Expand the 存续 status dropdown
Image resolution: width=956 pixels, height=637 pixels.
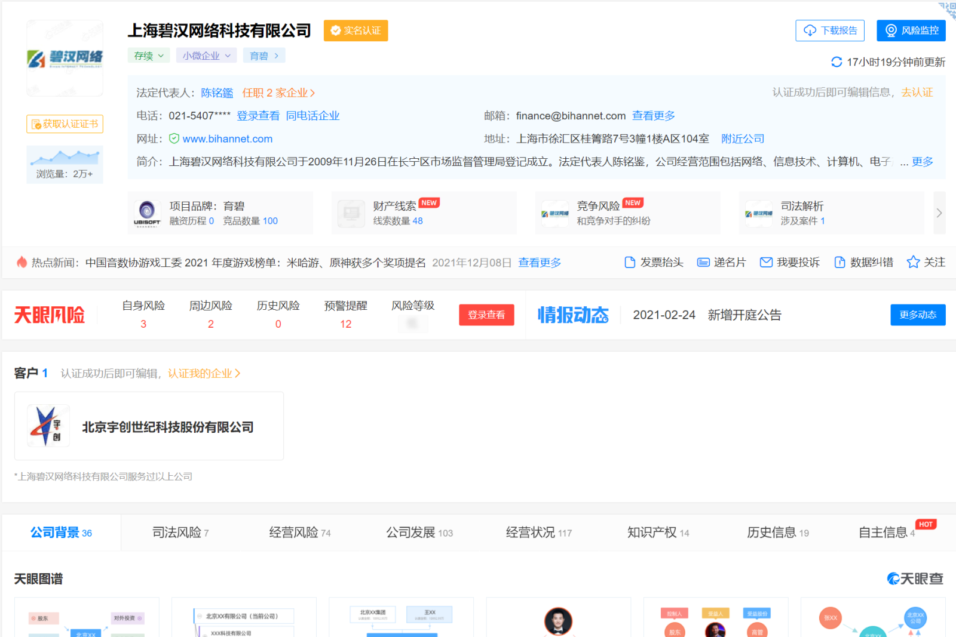[x=149, y=56]
